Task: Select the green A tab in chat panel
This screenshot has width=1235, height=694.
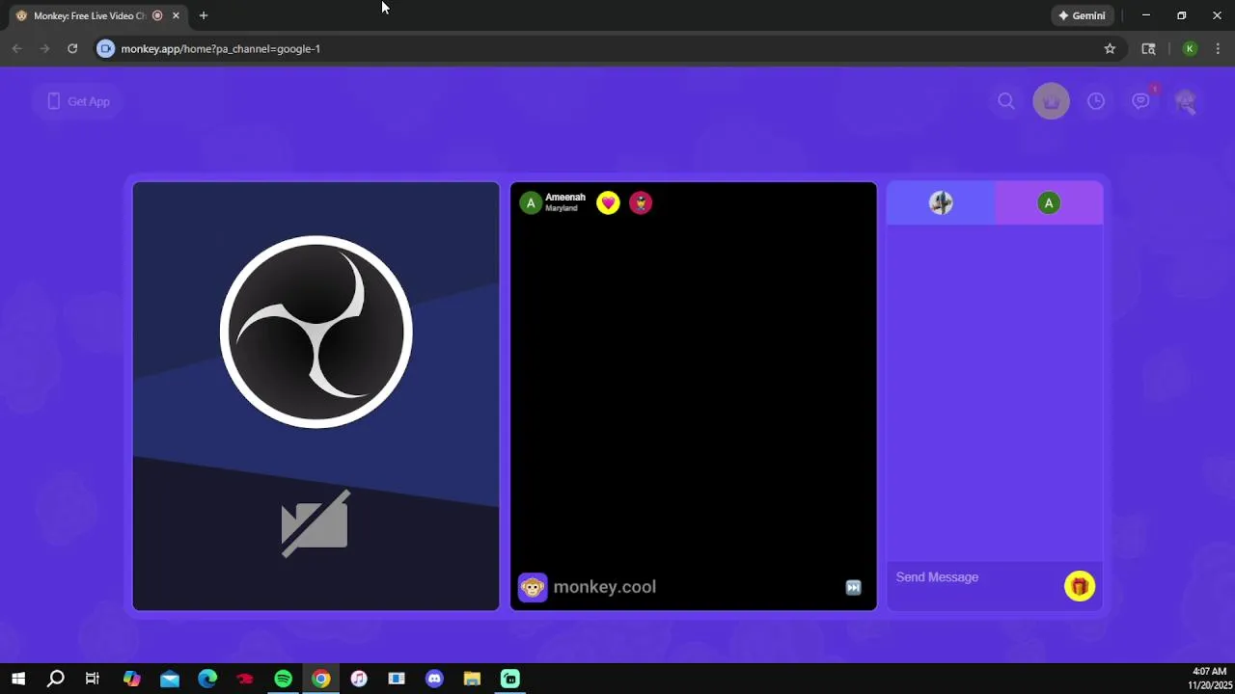Action: click(x=1049, y=202)
